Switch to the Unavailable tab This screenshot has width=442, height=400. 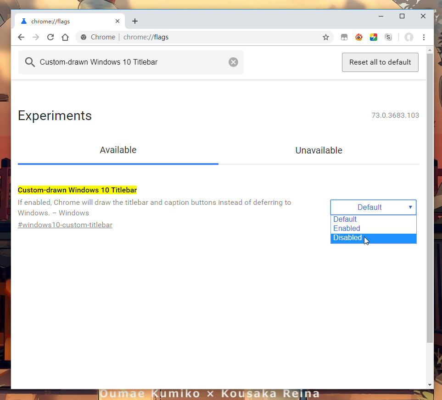click(x=319, y=150)
